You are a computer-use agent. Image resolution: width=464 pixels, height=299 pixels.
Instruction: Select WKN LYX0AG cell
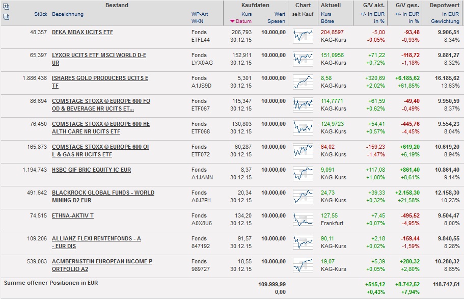tap(202, 63)
